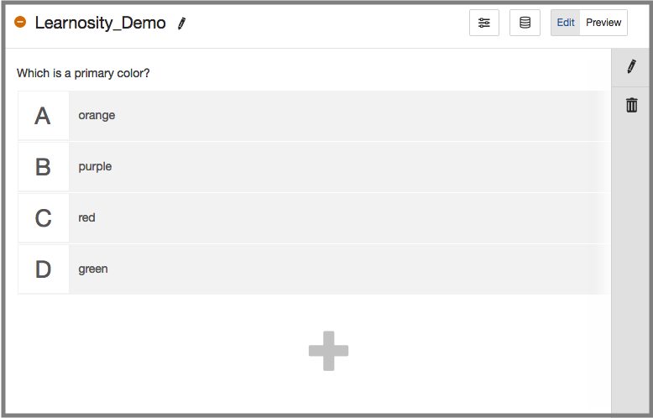This screenshot has height=418, width=653.
Task: Choose the green answer option
Action: tap(93, 269)
